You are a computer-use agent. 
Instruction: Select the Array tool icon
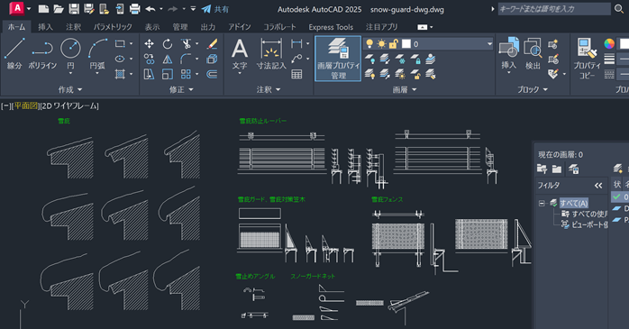[186, 74]
